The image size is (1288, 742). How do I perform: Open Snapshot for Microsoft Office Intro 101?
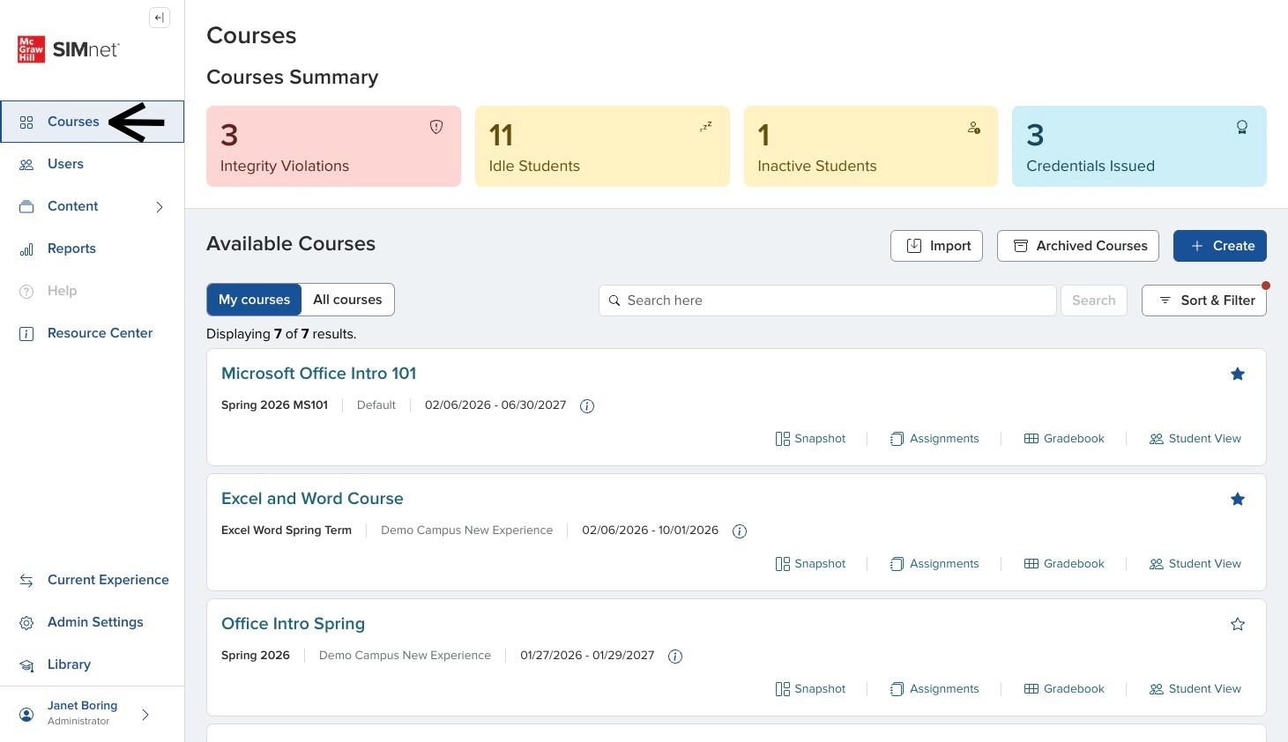click(810, 439)
